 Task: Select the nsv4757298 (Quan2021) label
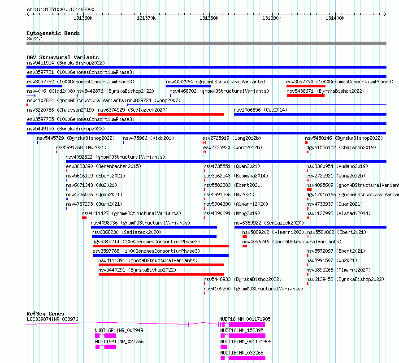[94, 204]
